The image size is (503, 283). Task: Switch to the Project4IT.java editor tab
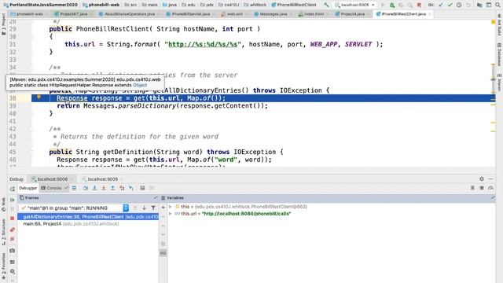73,14
